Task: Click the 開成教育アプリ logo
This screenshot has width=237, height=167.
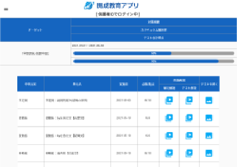Action: pos(89,6)
